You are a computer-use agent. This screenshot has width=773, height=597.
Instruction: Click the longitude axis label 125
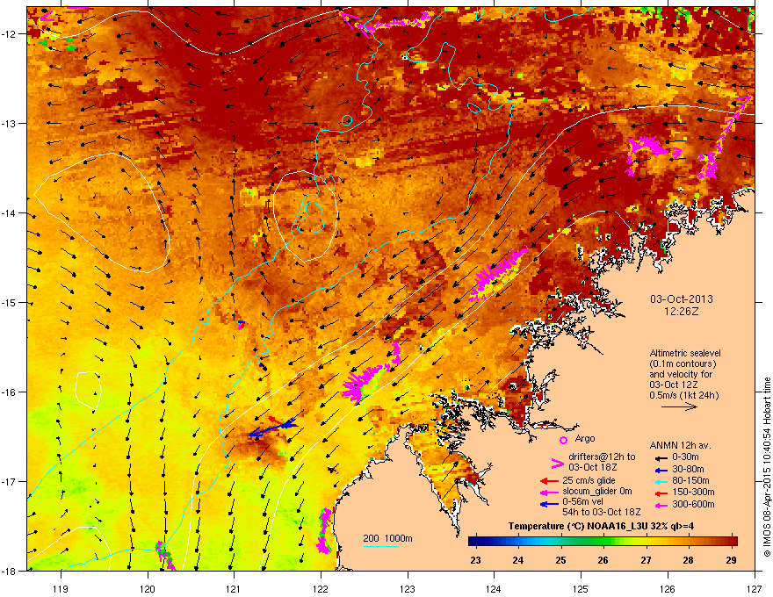point(581,588)
